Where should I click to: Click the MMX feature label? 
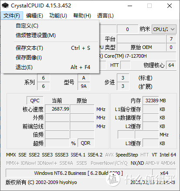click(x=11, y=155)
